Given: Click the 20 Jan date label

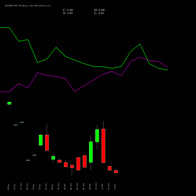Looking at the screenshot, I should pyautogui.click(x=27, y=187).
